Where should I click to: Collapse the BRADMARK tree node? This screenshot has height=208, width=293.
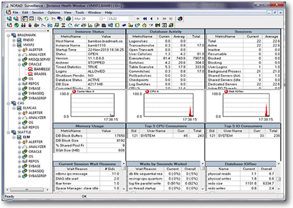click(8, 35)
